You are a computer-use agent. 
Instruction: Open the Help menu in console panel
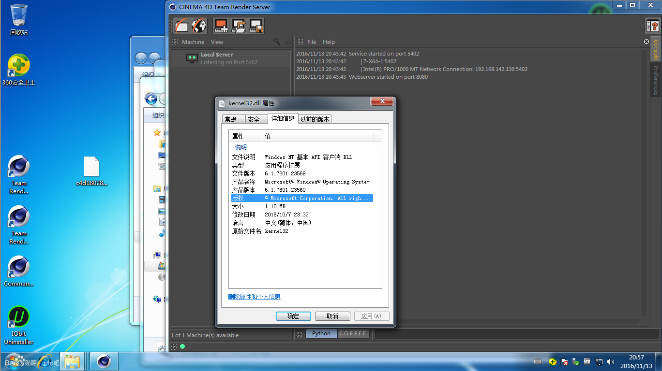click(x=329, y=42)
